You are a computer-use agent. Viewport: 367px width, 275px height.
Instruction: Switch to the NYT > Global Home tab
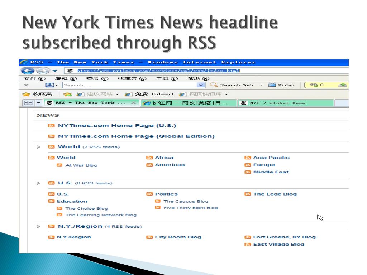(x=286, y=103)
